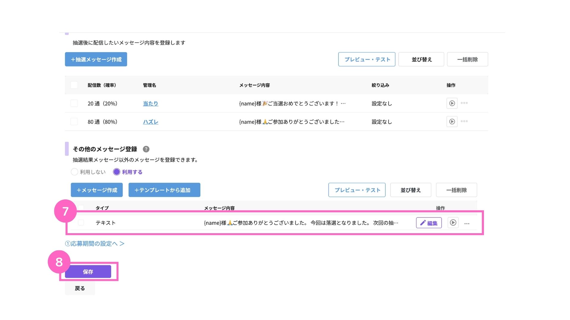Image resolution: width=570 pixels, height=320 pixels.
Task: Click 80 通 (80%) cell text
Action: click(102, 122)
